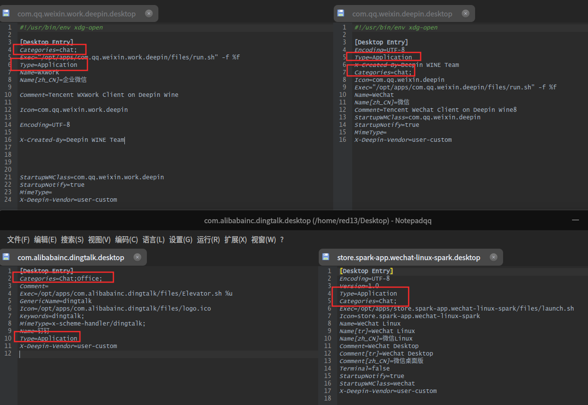588x405 pixels.
Task: Open the 视窗(W) menu
Action: pos(264,240)
